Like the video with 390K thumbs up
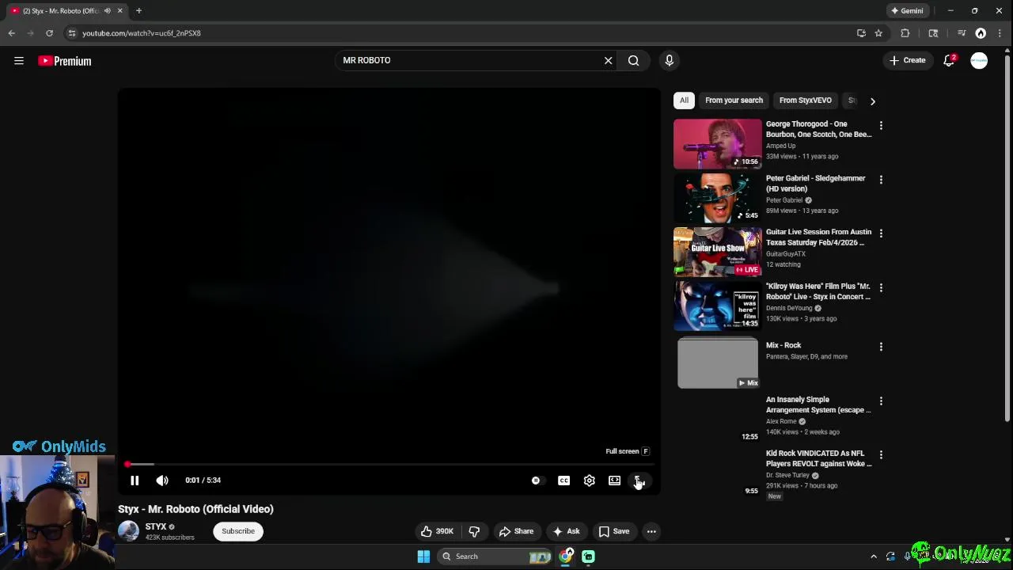The height and width of the screenshot is (570, 1013). [437, 531]
